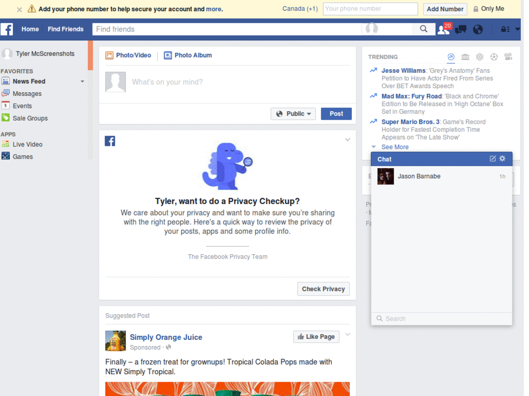Open the Messages icon in top bar

point(460,29)
